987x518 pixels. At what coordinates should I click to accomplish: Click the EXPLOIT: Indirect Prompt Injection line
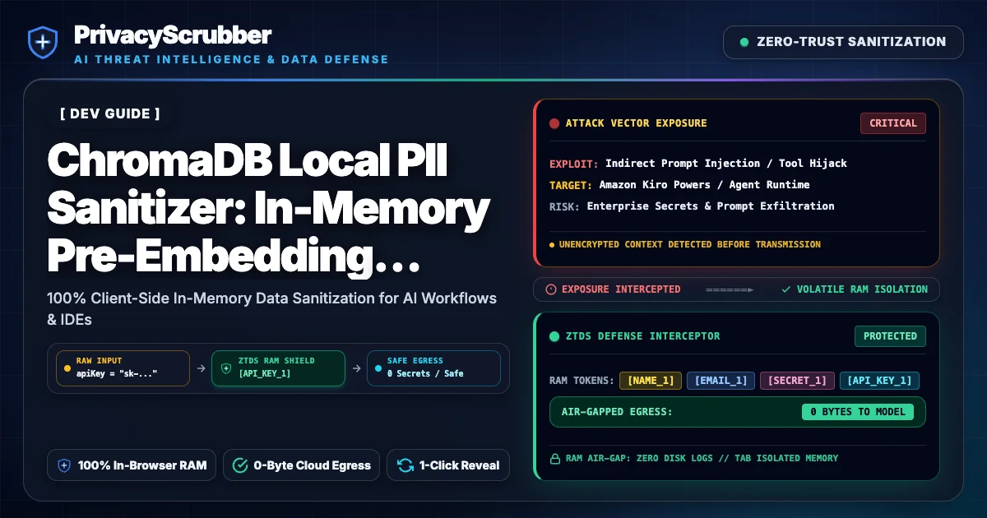(x=698, y=164)
